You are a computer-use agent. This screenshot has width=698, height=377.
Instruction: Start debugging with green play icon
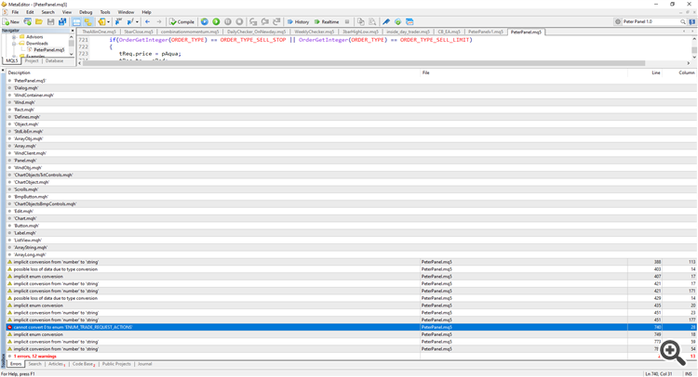[216, 21]
